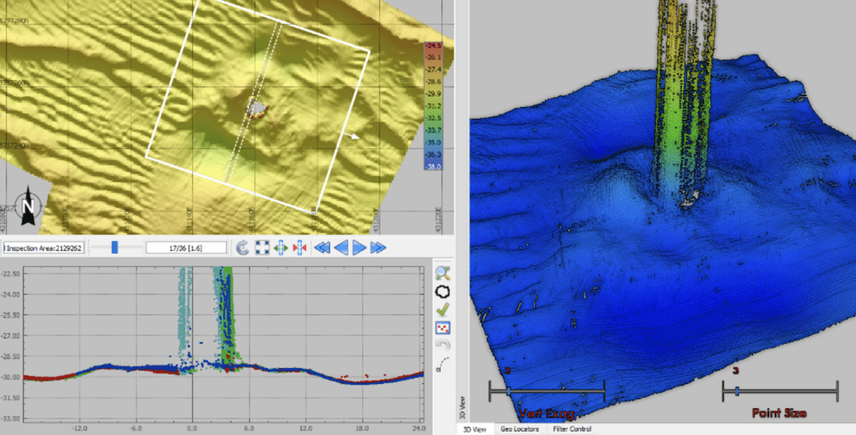This screenshot has height=435, width=856.
Task: Step back to previous inspection area
Action: point(341,248)
